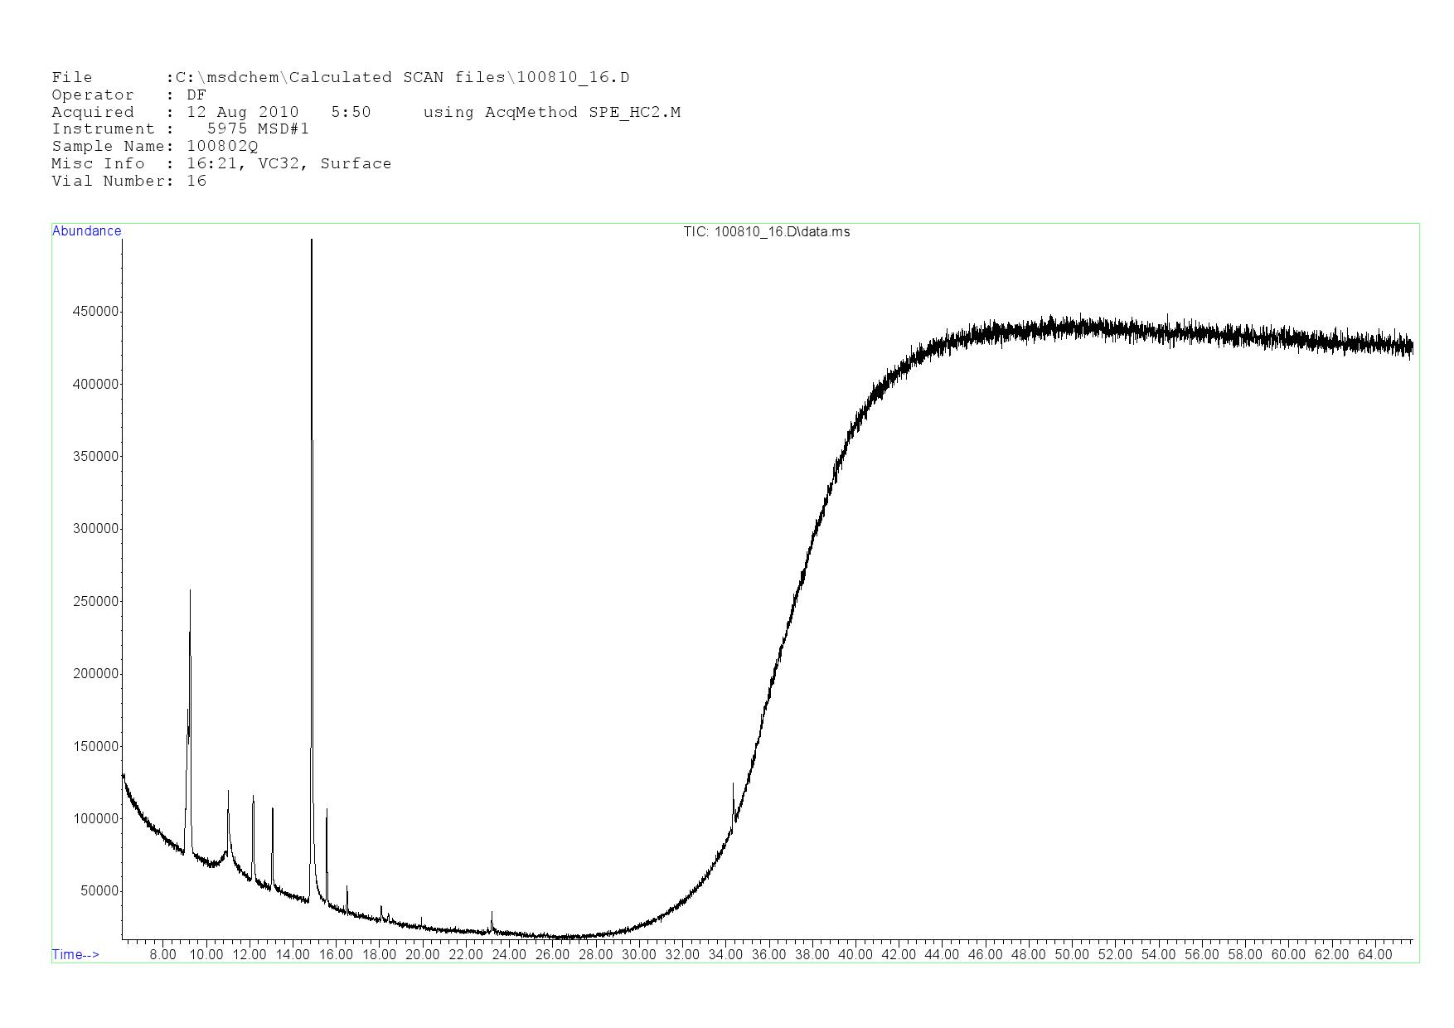Image resolution: width=1454 pixels, height=1028 pixels.
Task: Click the 50.00 time axis marker
Action: pyautogui.click(x=1071, y=954)
